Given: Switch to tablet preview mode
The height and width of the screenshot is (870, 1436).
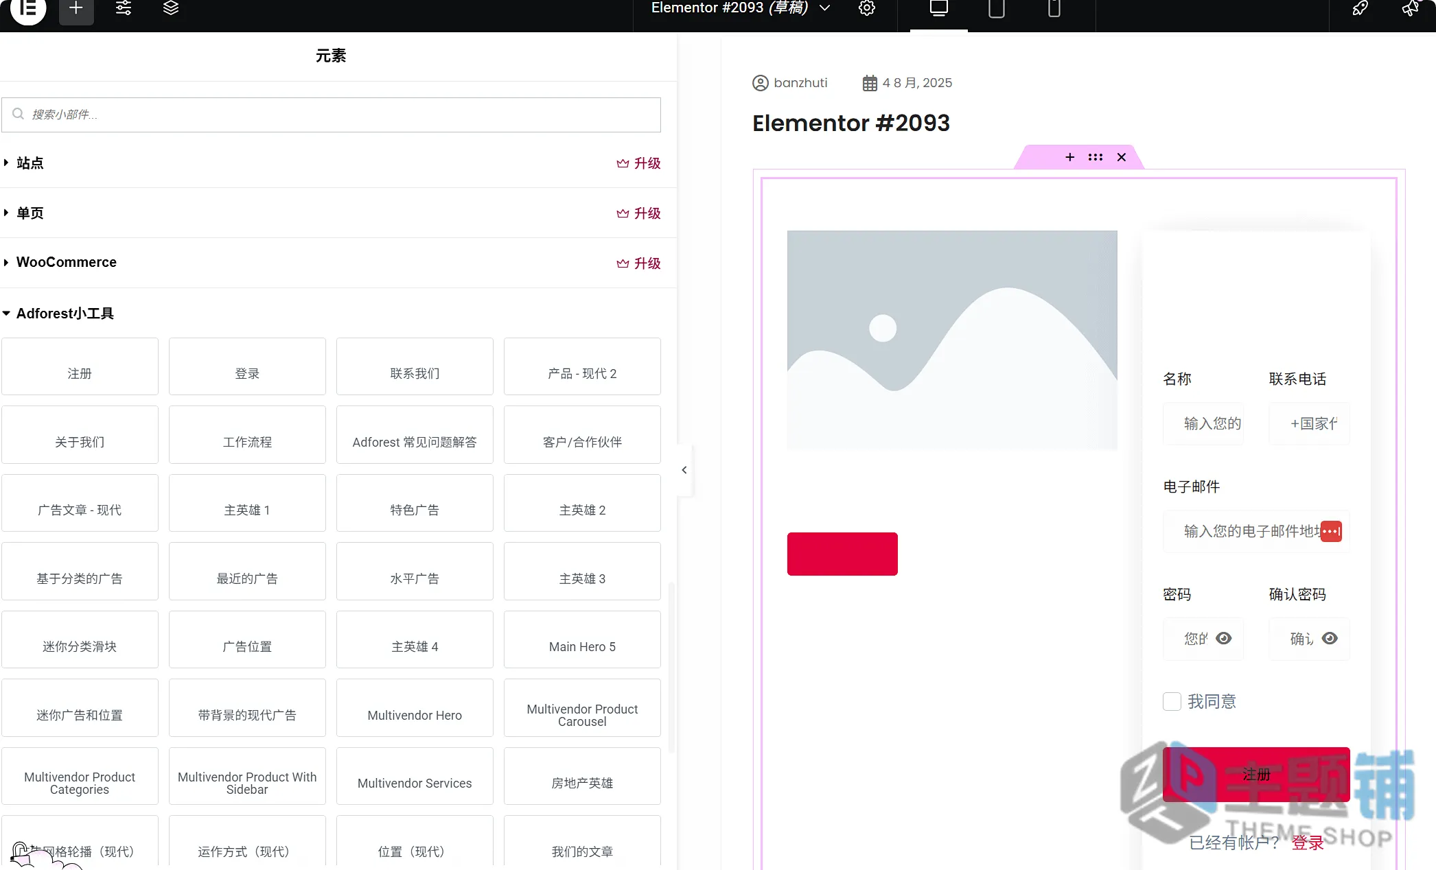Looking at the screenshot, I should point(996,8).
